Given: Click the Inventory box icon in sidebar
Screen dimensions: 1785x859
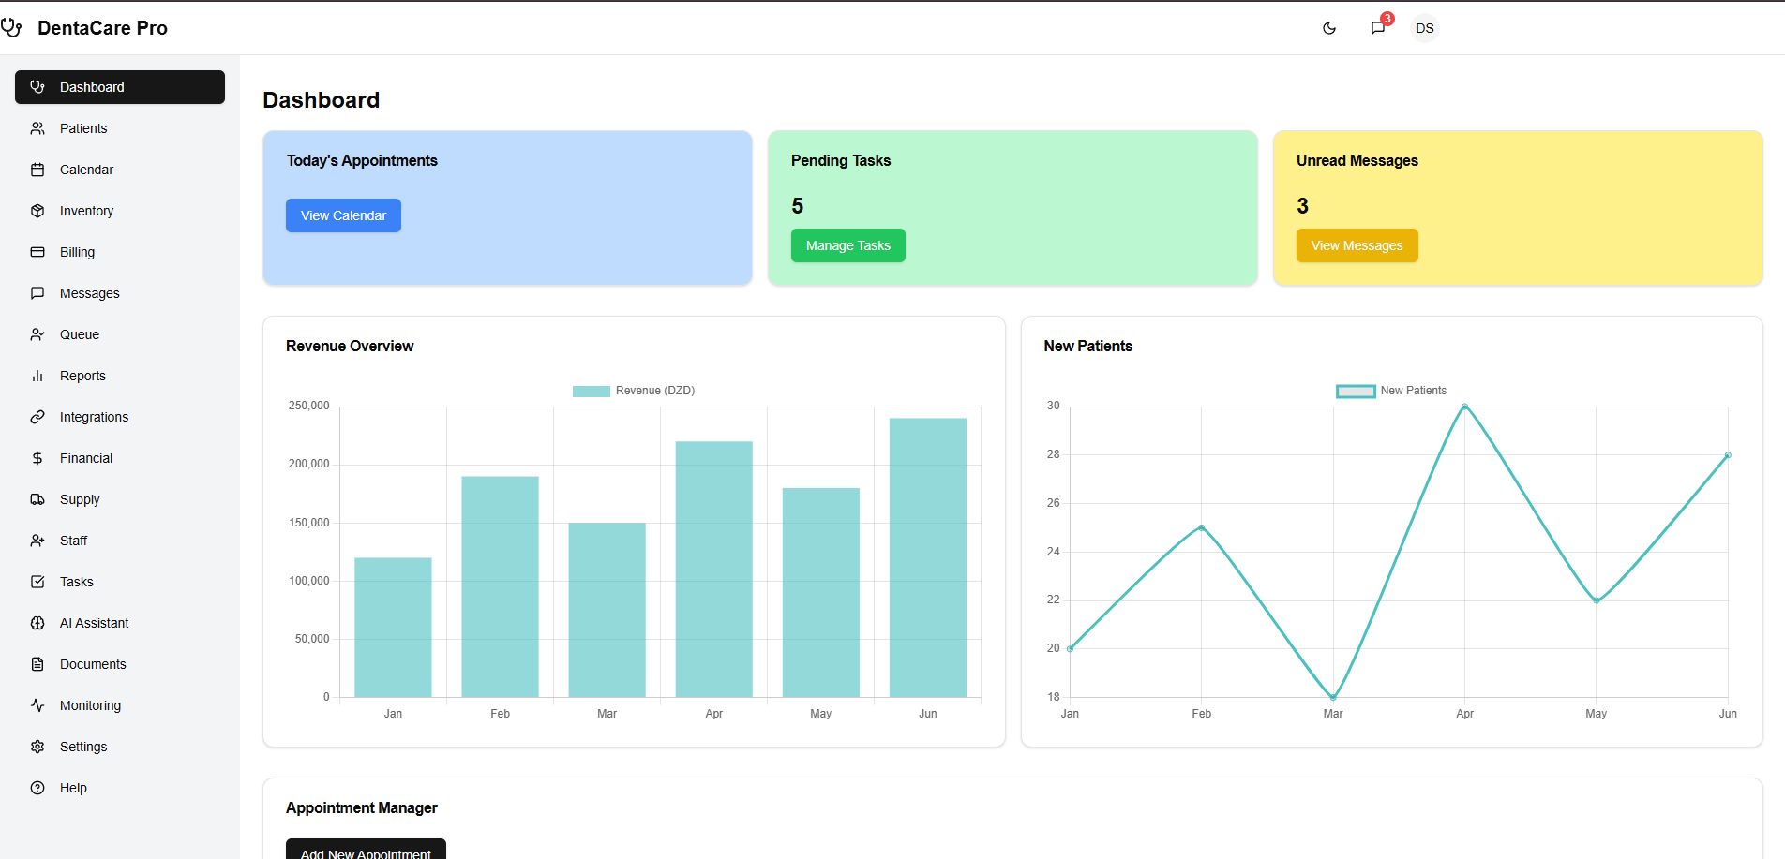Looking at the screenshot, I should click(x=37, y=211).
